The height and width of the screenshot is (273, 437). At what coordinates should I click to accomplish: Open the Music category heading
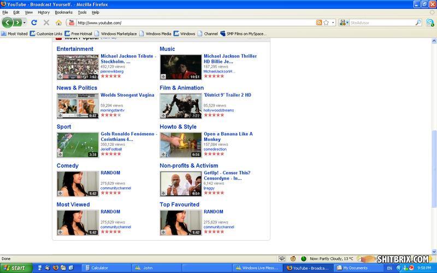167,49
